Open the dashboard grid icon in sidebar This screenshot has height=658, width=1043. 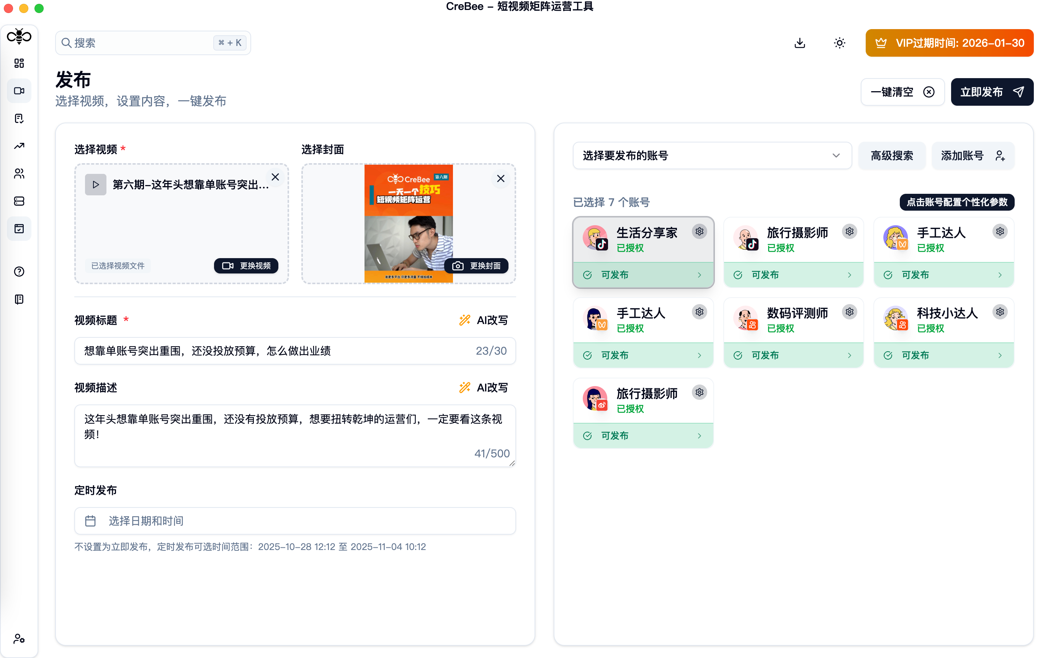tap(19, 63)
